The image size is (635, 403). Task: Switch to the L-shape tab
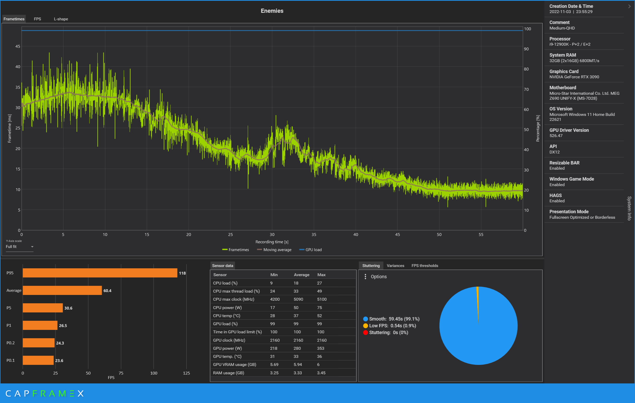tap(61, 19)
